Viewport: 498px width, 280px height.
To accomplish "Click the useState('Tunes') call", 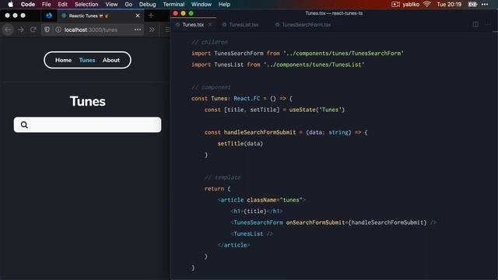I will coord(317,110).
